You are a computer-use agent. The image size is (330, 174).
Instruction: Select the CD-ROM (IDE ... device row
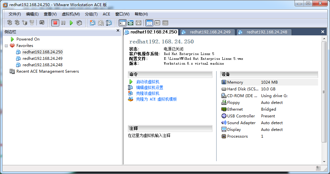269,96
